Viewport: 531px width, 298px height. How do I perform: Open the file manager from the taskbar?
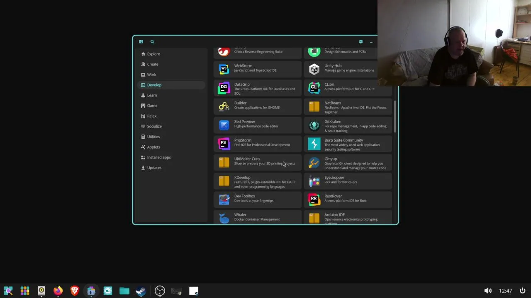tap(124, 291)
